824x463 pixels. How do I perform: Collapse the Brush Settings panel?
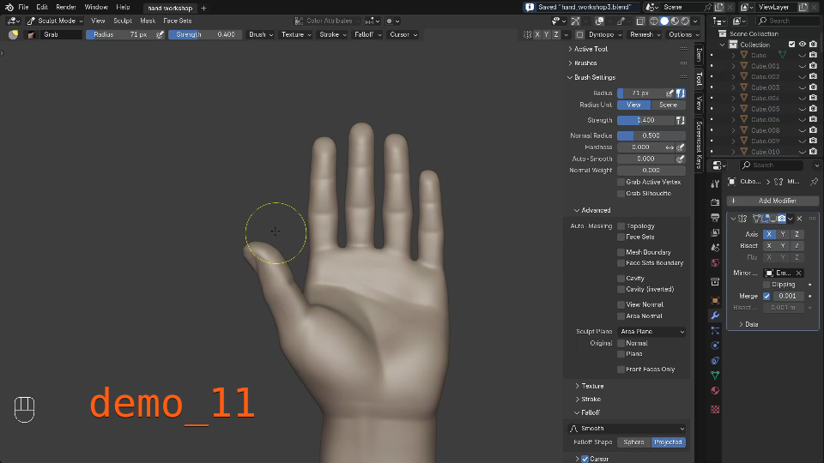click(570, 78)
